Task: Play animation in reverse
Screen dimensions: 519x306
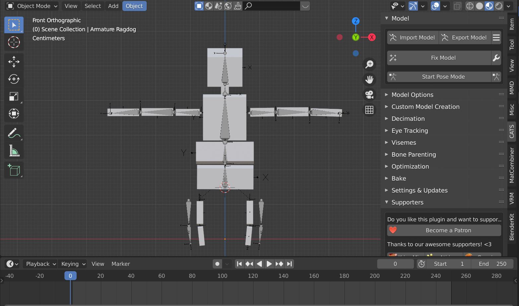Action: [259, 264]
